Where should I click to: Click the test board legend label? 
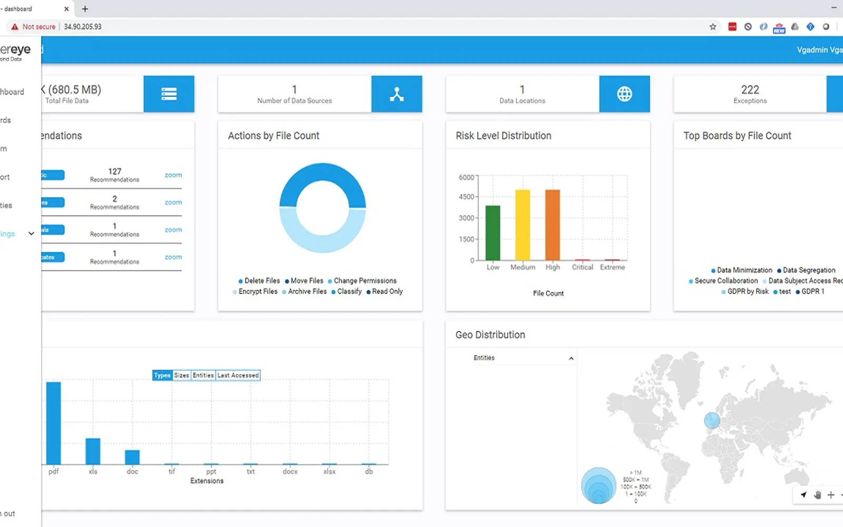click(x=785, y=291)
